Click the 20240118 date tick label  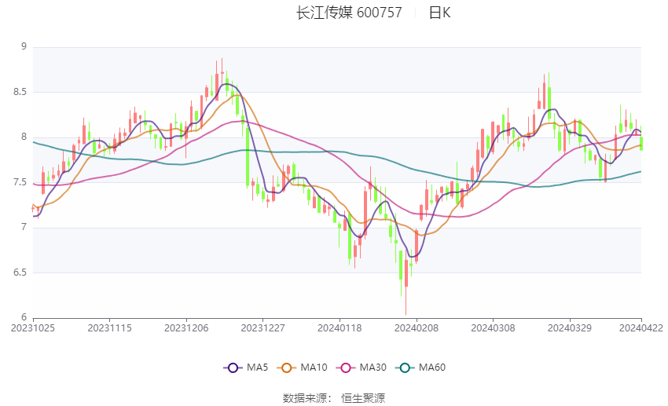340,327
